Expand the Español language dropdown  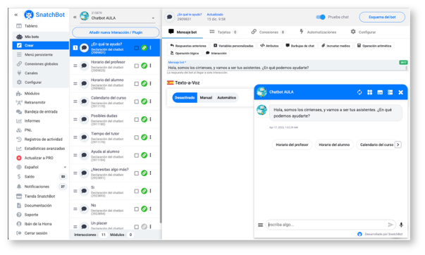click(65, 167)
